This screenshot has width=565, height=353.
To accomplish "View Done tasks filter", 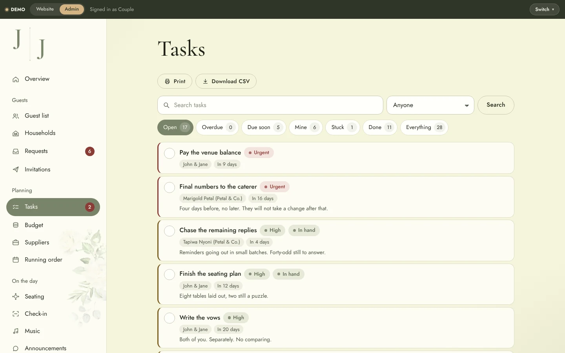I will [x=380, y=127].
